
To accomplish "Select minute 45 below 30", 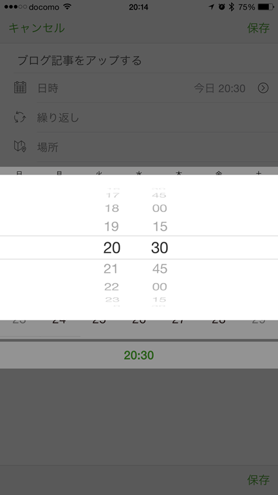I will (x=160, y=269).
